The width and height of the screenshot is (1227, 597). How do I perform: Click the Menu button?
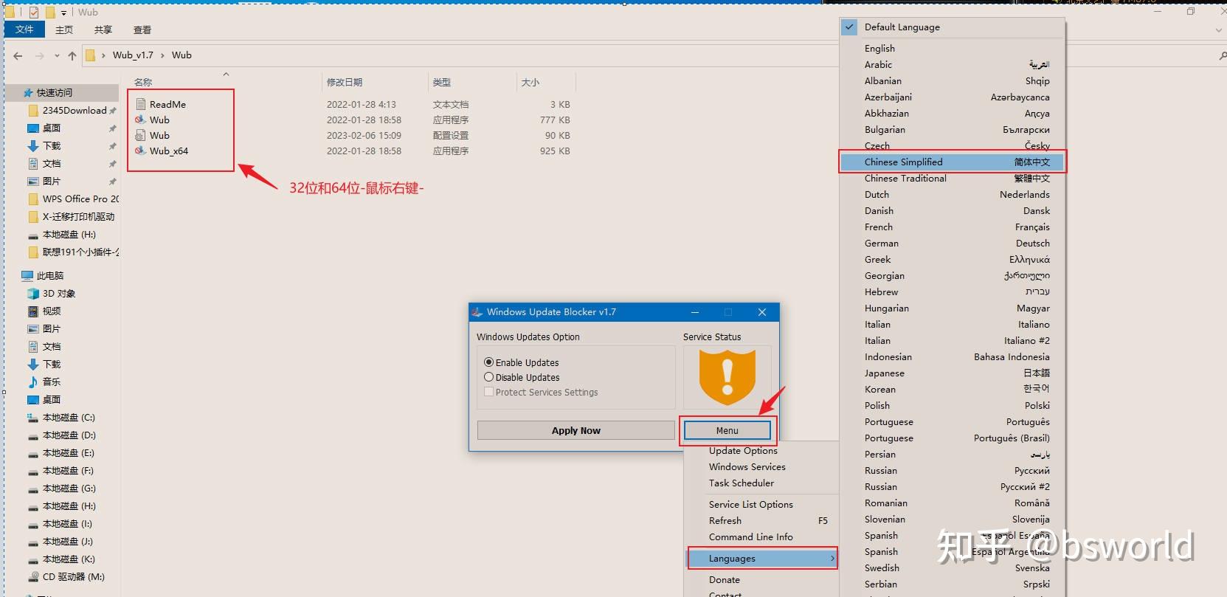[x=727, y=431]
